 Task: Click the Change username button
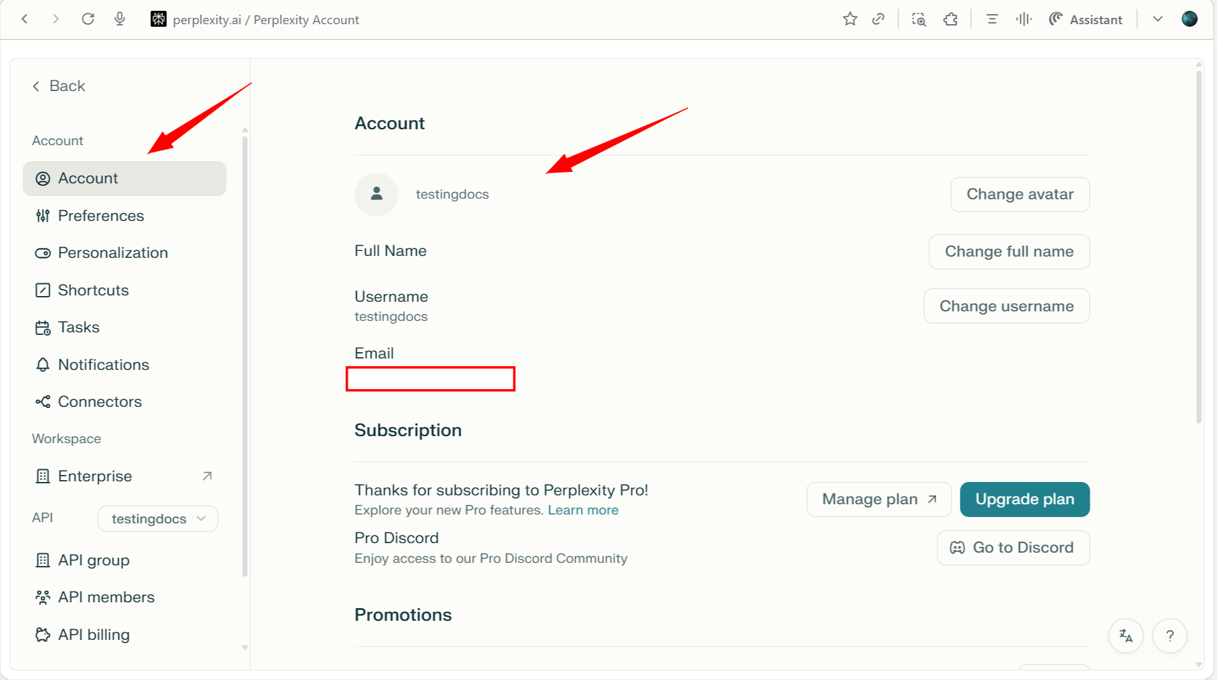click(x=1006, y=306)
